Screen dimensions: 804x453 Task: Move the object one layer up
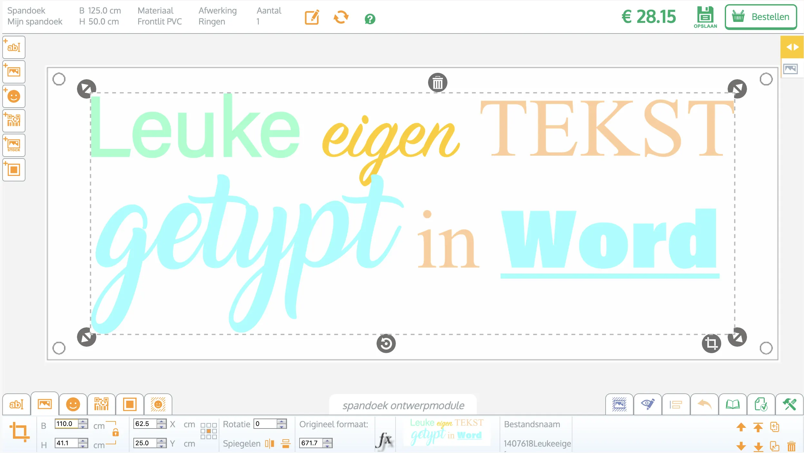coord(741,427)
